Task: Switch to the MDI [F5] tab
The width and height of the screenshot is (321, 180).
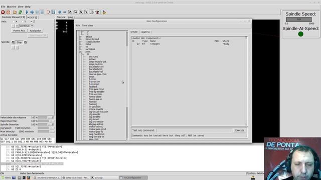Action: (32, 17)
